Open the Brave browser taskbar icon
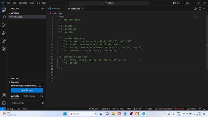Screen dimensions: 208x117 119,114
